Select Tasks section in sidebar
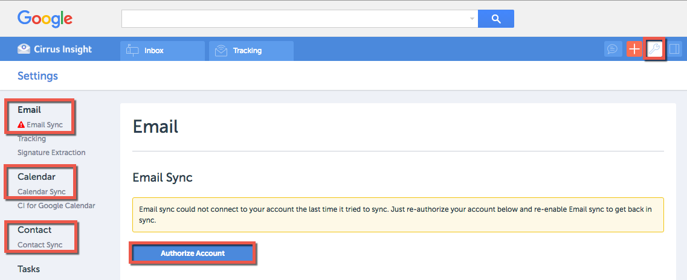The height and width of the screenshot is (280, 687). pos(29,269)
